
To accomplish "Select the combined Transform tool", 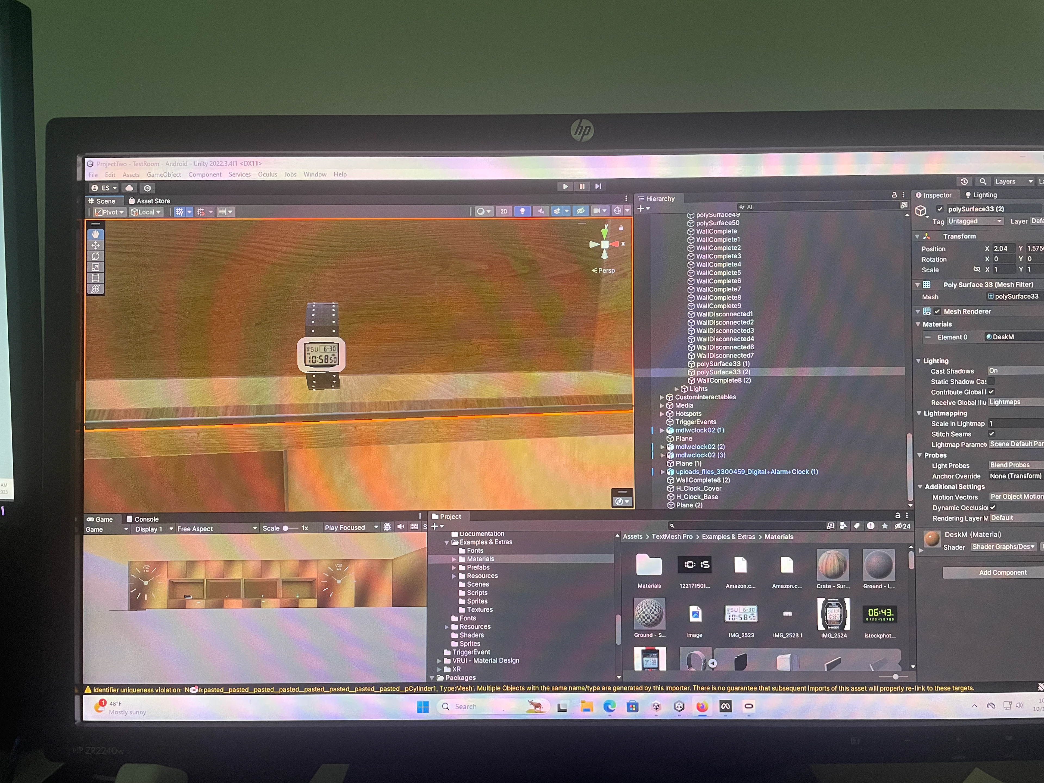I will tap(95, 288).
